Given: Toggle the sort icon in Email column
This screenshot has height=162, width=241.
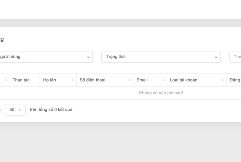Looking at the screenshot, I should point(163,80).
